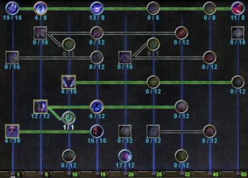
Task: Select the 0 / 12 skill ending the 12 / 12 chain at level 32
Action: click(182, 106)
